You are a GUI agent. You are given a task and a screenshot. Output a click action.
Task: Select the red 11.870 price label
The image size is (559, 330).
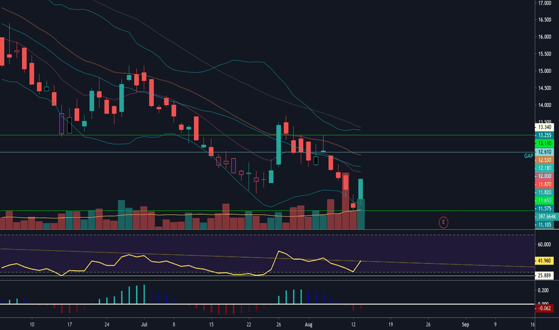point(545,184)
